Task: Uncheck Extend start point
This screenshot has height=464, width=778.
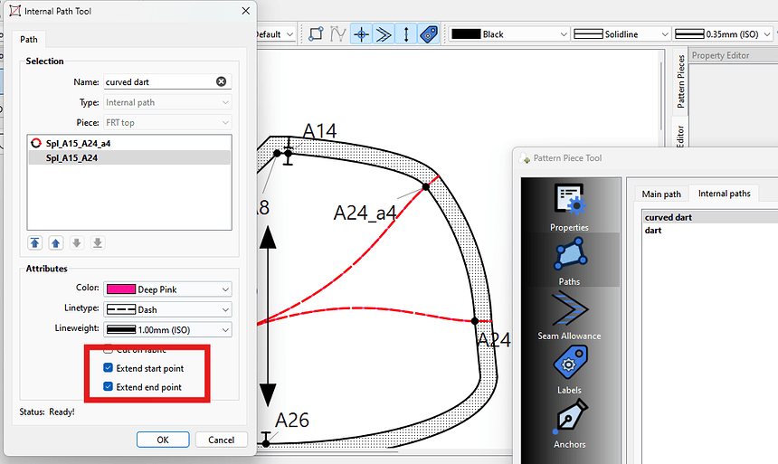Action: [x=109, y=368]
